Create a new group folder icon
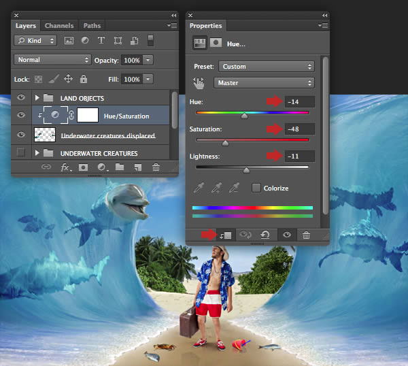Image resolution: width=408 pixels, height=366 pixels. [x=120, y=167]
